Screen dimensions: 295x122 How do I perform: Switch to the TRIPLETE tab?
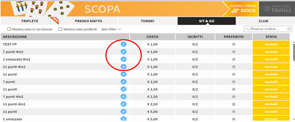(30, 21)
